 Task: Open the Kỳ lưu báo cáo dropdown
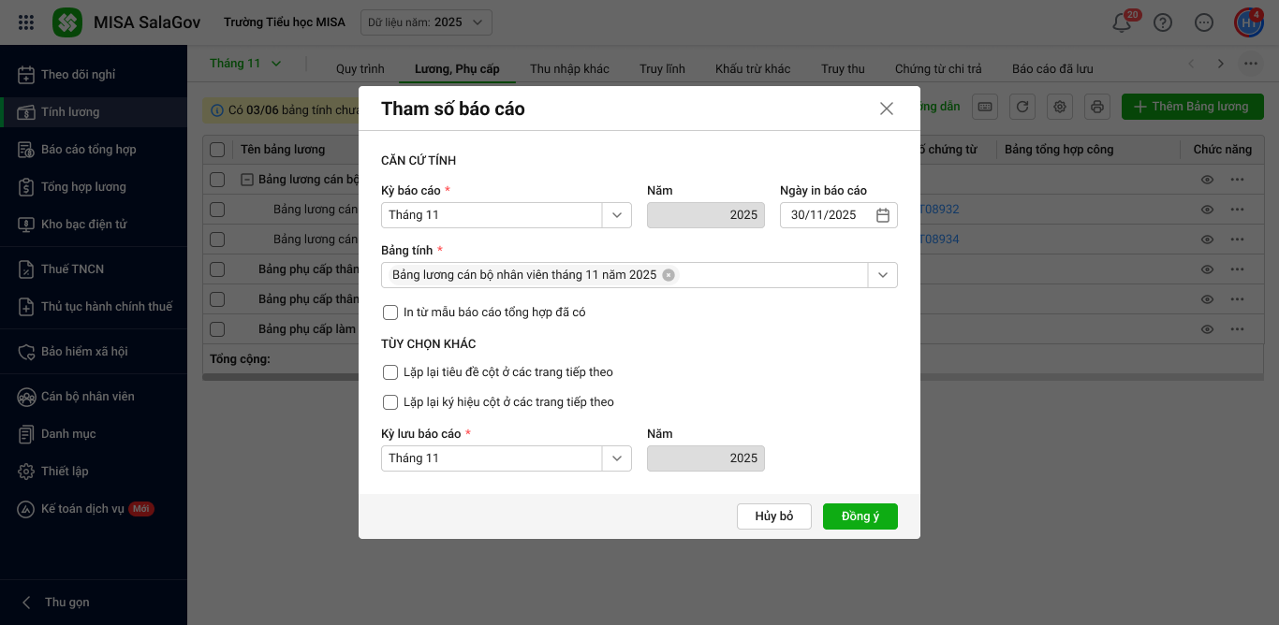(616, 458)
